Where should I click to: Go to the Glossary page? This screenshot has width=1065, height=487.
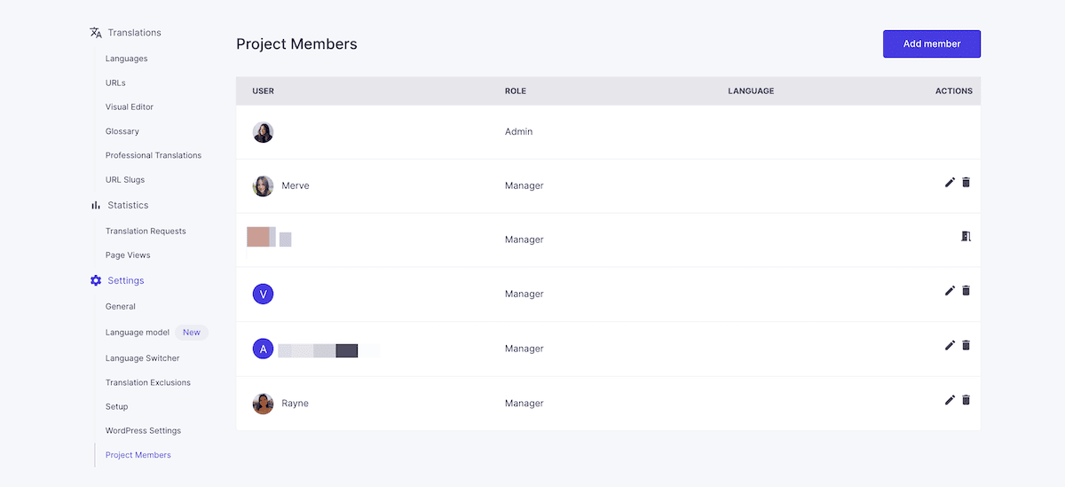(122, 131)
